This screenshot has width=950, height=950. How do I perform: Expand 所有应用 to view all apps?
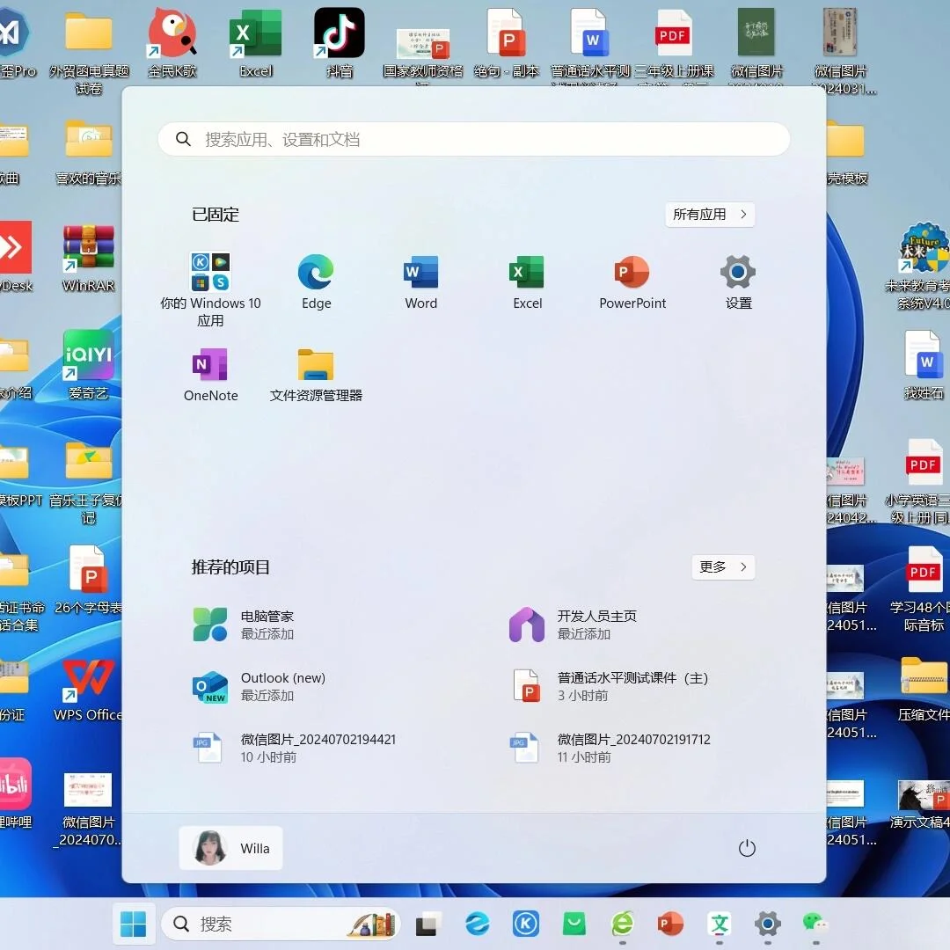click(710, 214)
